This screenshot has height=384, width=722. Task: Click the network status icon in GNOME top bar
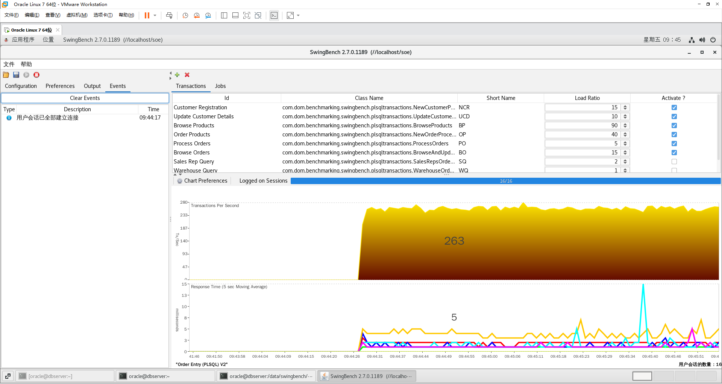692,40
